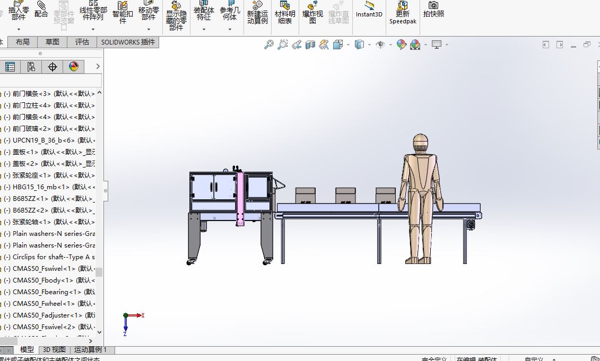Select UPCN19_B_36_b<6> in the tree

pos(49,140)
